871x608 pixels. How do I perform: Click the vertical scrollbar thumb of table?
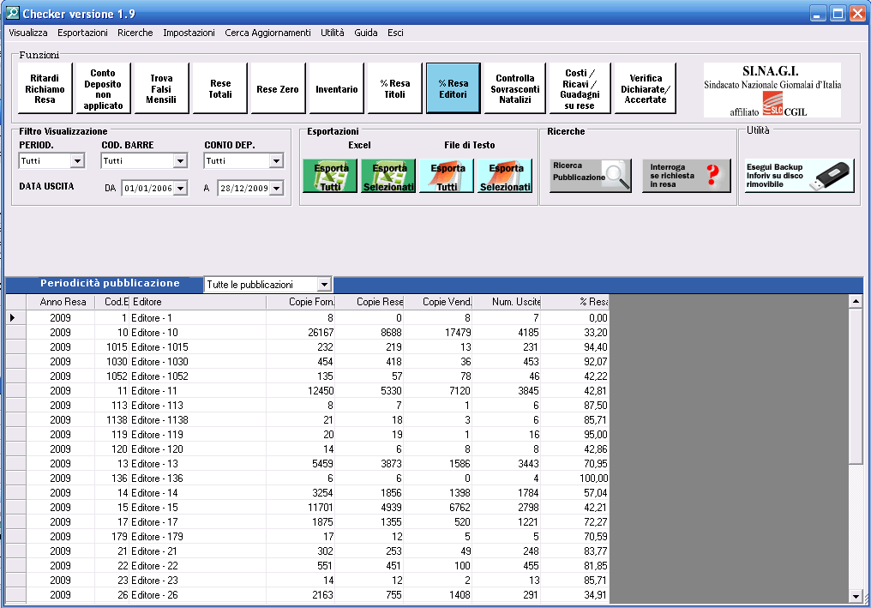856,386
